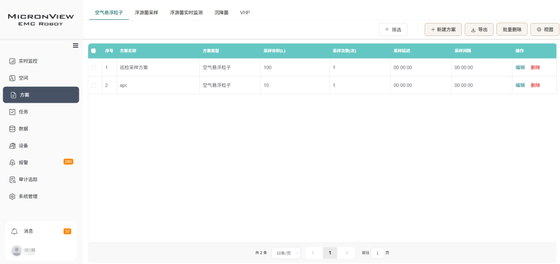Screen dimensions: 560x264
Task: Click the 设备 device icon in sidebar
Action: pyautogui.click(x=12, y=146)
